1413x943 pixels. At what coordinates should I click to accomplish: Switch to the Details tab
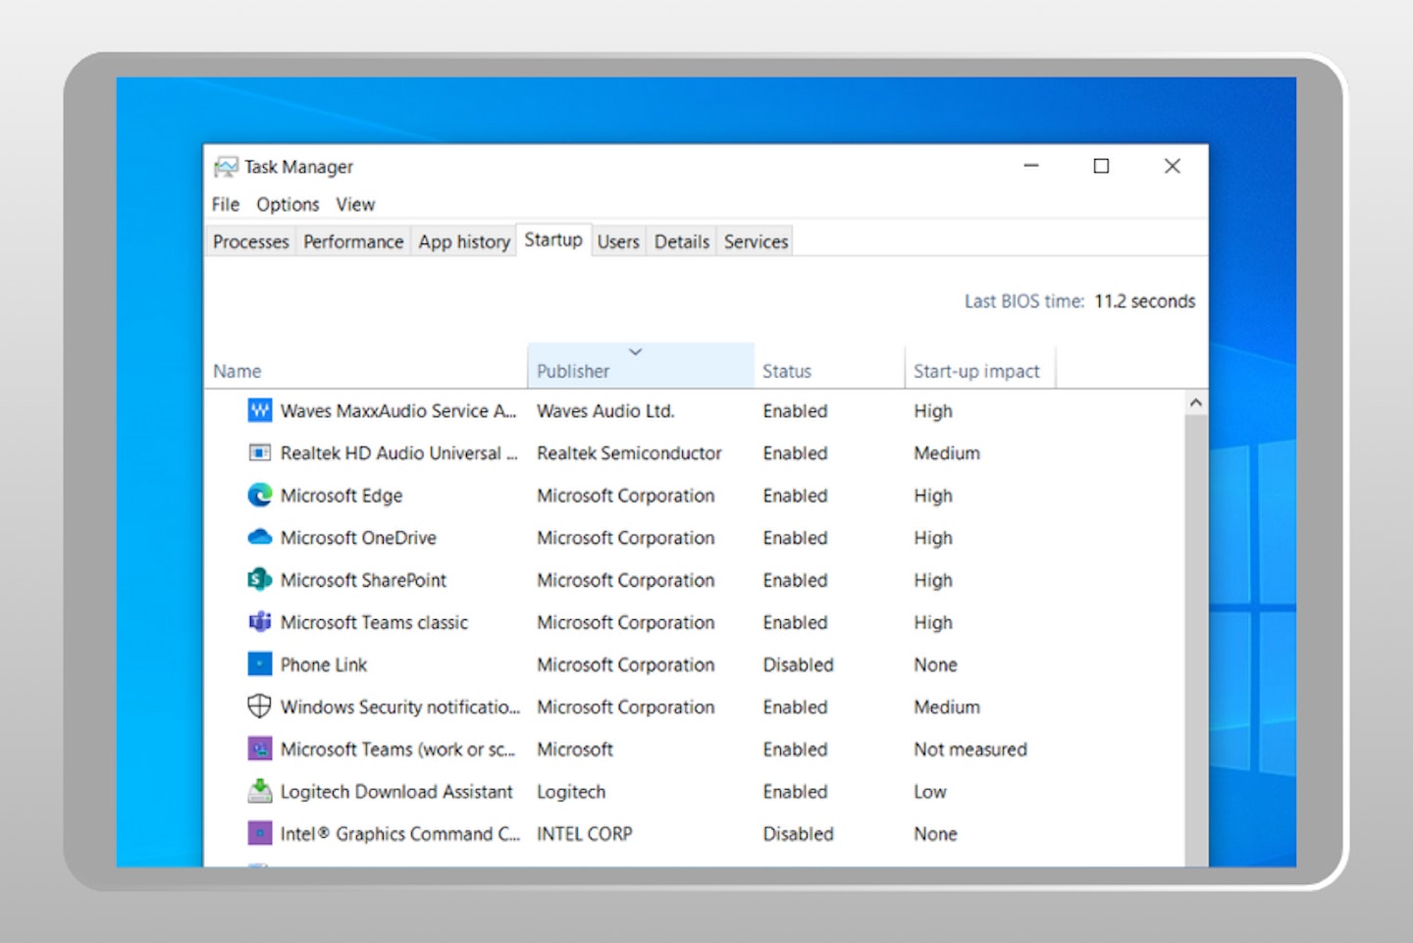[x=682, y=241]
